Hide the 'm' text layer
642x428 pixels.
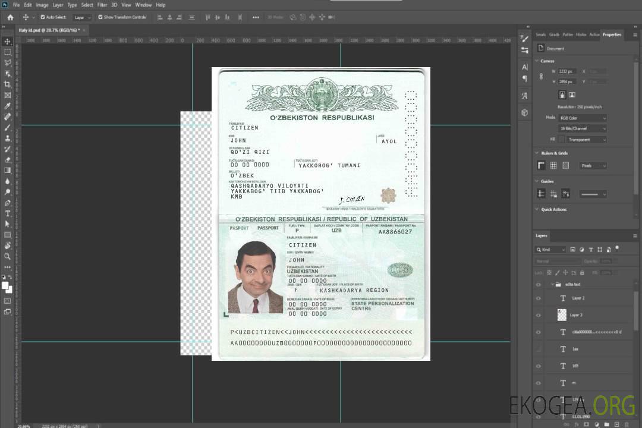pos(538,383)
